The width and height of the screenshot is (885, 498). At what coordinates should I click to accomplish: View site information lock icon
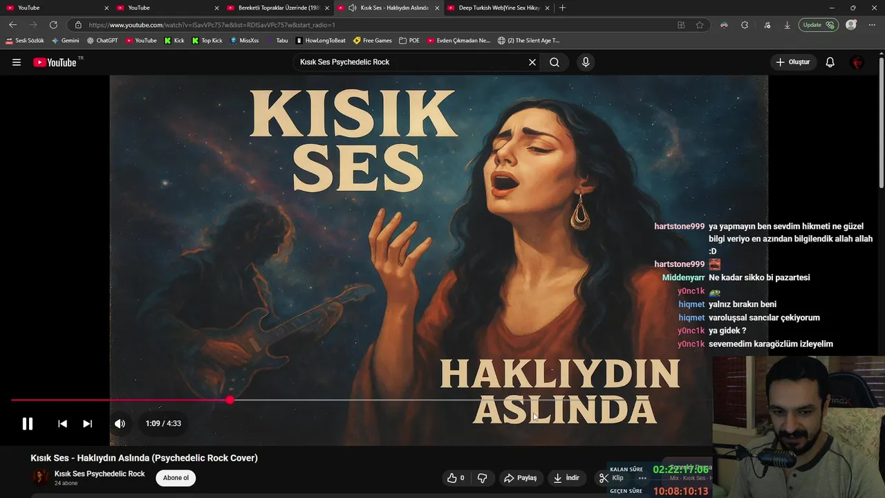[78, 25]
